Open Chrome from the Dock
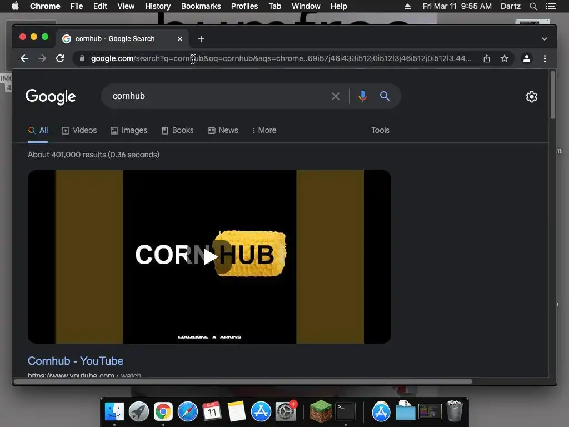 (163, 412)
